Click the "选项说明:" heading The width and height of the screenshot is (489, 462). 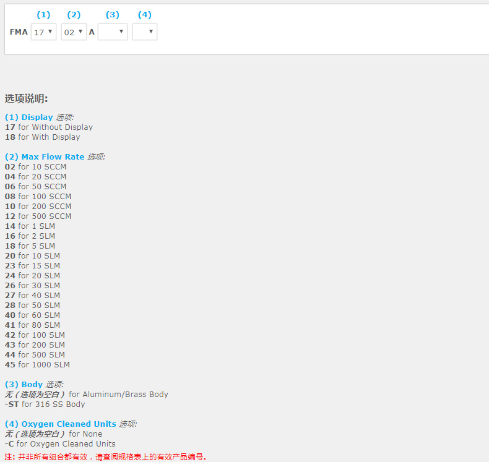tap(27, 98)
